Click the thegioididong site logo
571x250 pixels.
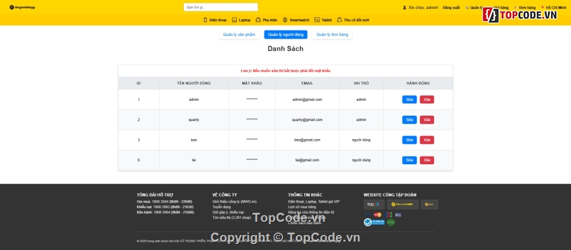click(22, 7)
